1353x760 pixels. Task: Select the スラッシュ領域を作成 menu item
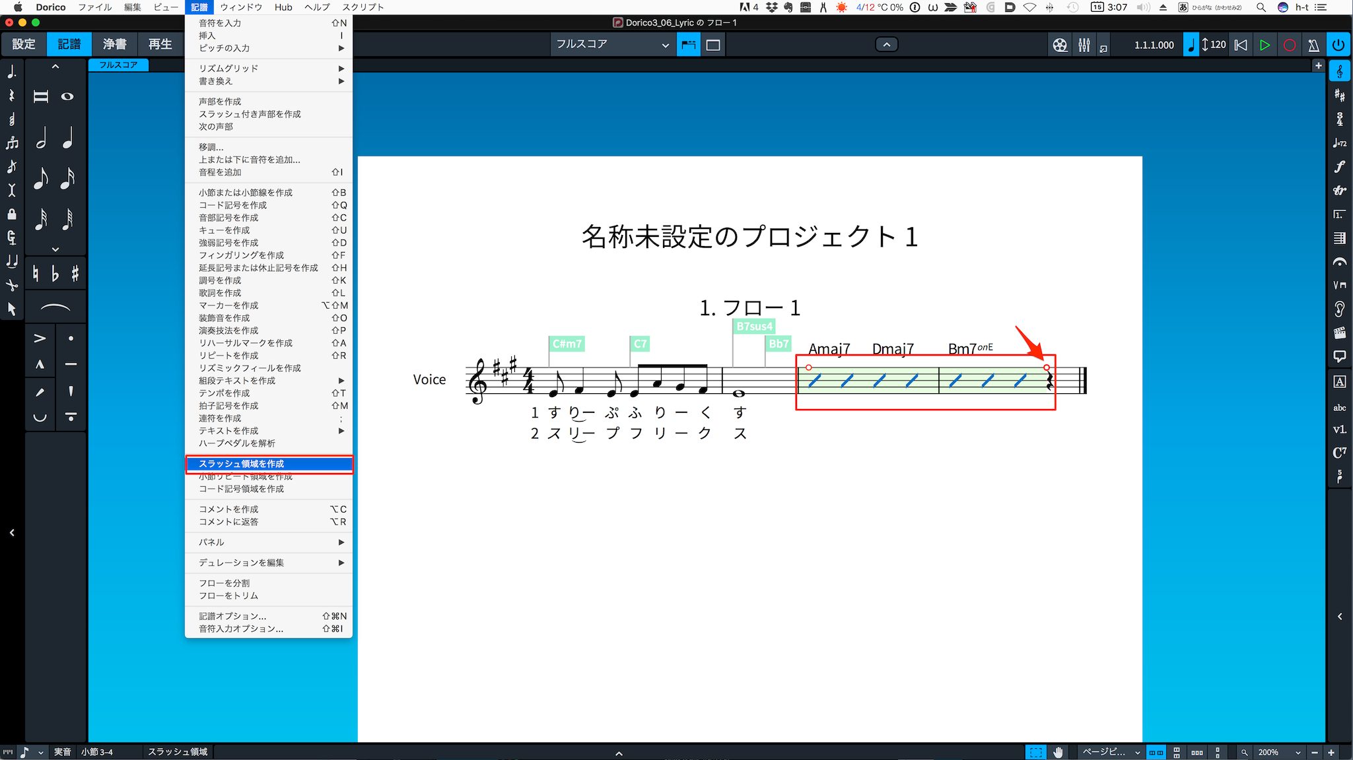269,464
